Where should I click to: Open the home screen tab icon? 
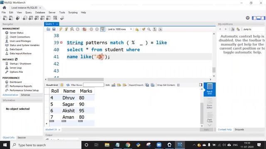5,7
